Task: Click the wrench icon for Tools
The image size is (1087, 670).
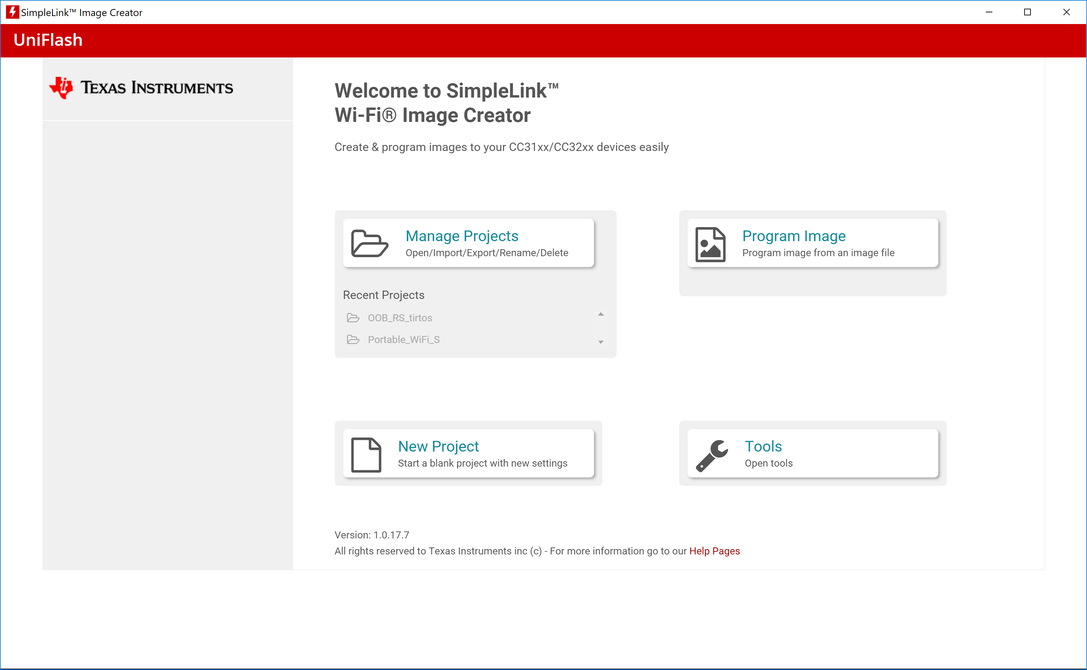Action: coord(712,456)
